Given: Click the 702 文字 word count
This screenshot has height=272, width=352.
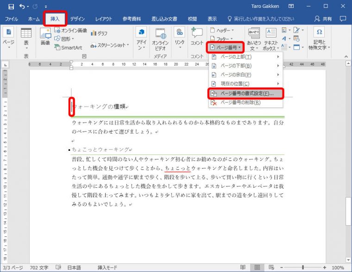Looking at the screenshot, I should pyautogui.click(x=39, y=267).
